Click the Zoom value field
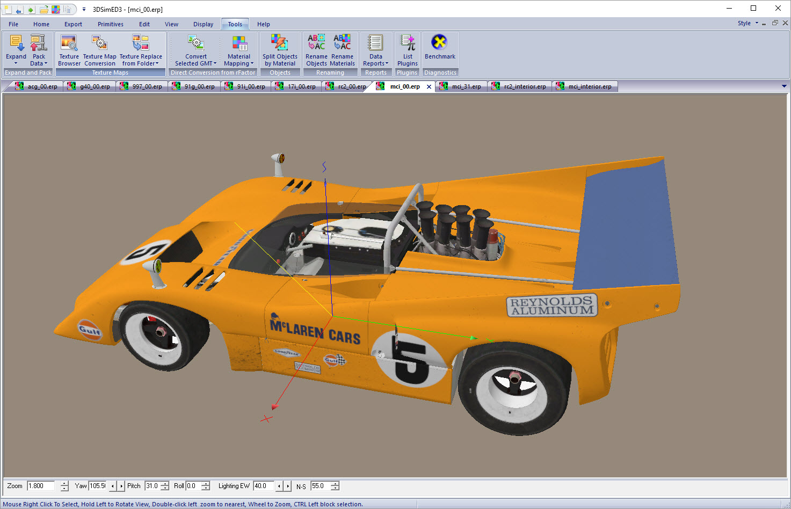This screenshot has width=791, height=509. 41,486
